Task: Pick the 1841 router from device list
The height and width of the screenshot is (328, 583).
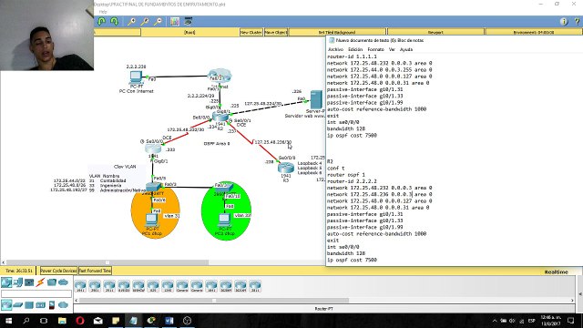Action: (211, 286)
